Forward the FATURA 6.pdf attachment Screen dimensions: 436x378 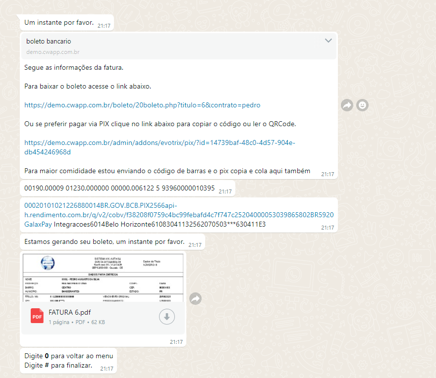point(196,298)
